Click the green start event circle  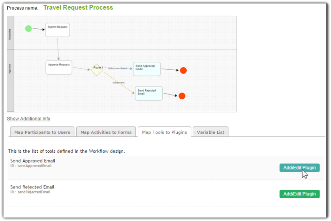28,28
